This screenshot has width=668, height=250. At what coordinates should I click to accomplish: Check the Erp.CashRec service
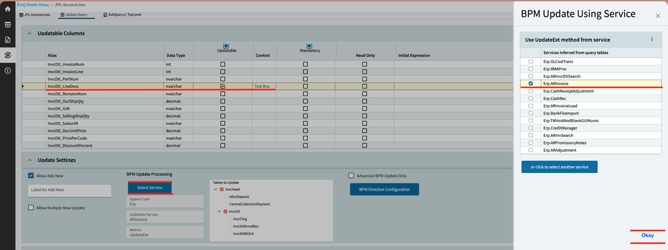point(531,98)
